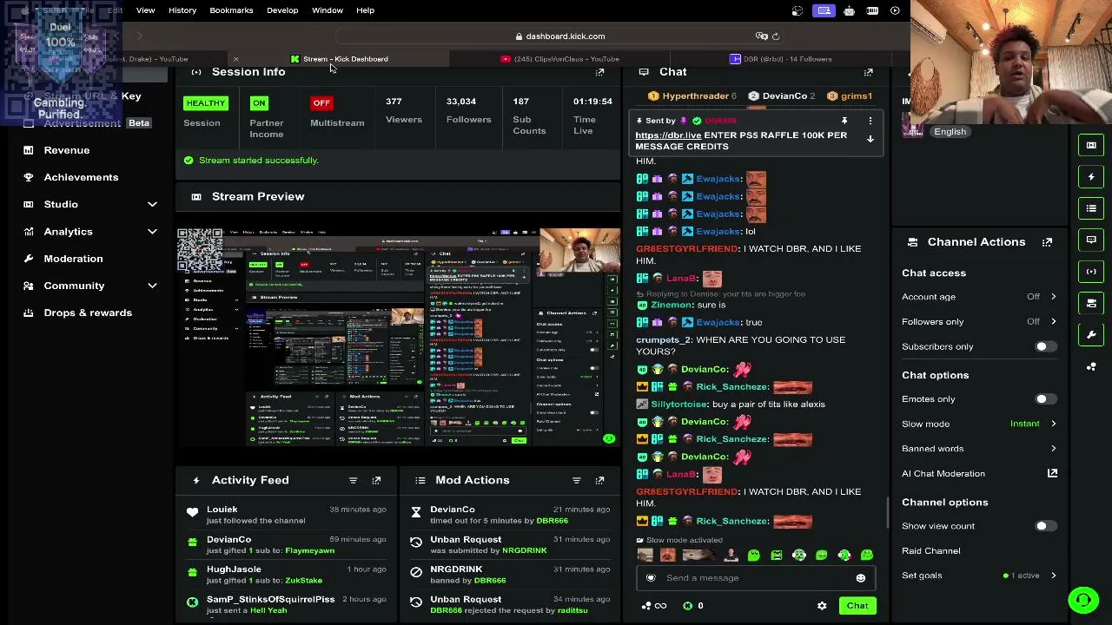Toggle Show view count
The image size is (1112, 625).
[x=1045, y=526]
